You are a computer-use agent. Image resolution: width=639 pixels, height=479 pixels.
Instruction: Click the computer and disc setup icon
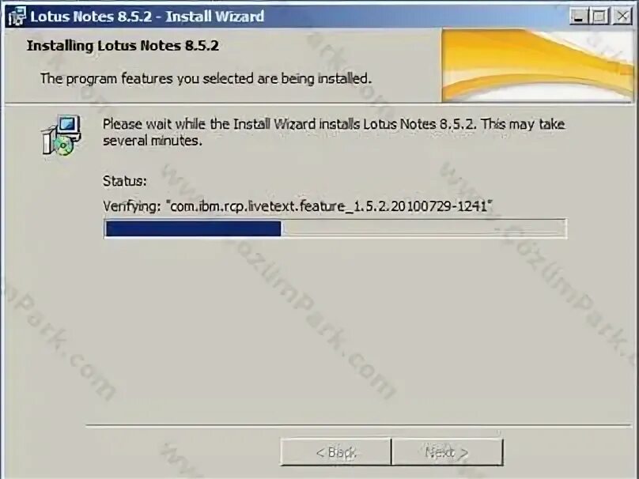[x=62, y=135]
